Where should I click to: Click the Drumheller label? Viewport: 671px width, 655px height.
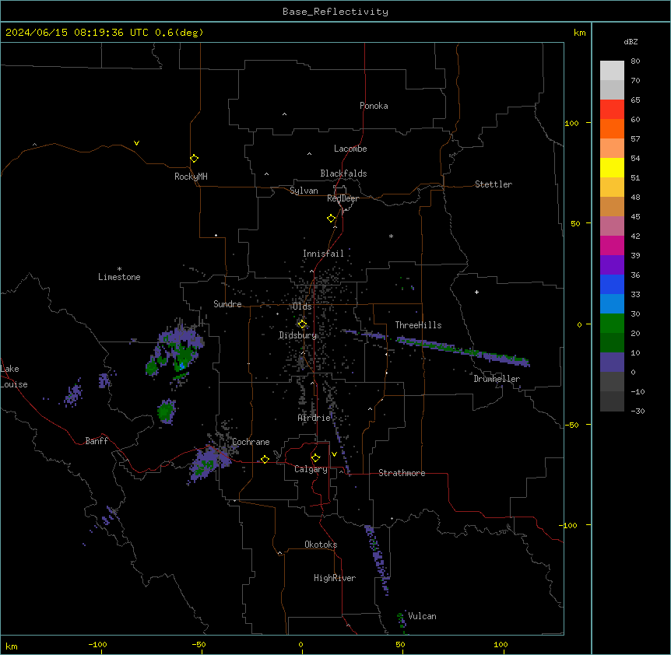click(x=497, y=379)
